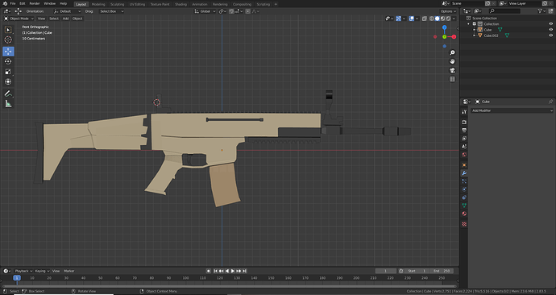Switch perspective/orthographic grid icon

click(452, 79)
